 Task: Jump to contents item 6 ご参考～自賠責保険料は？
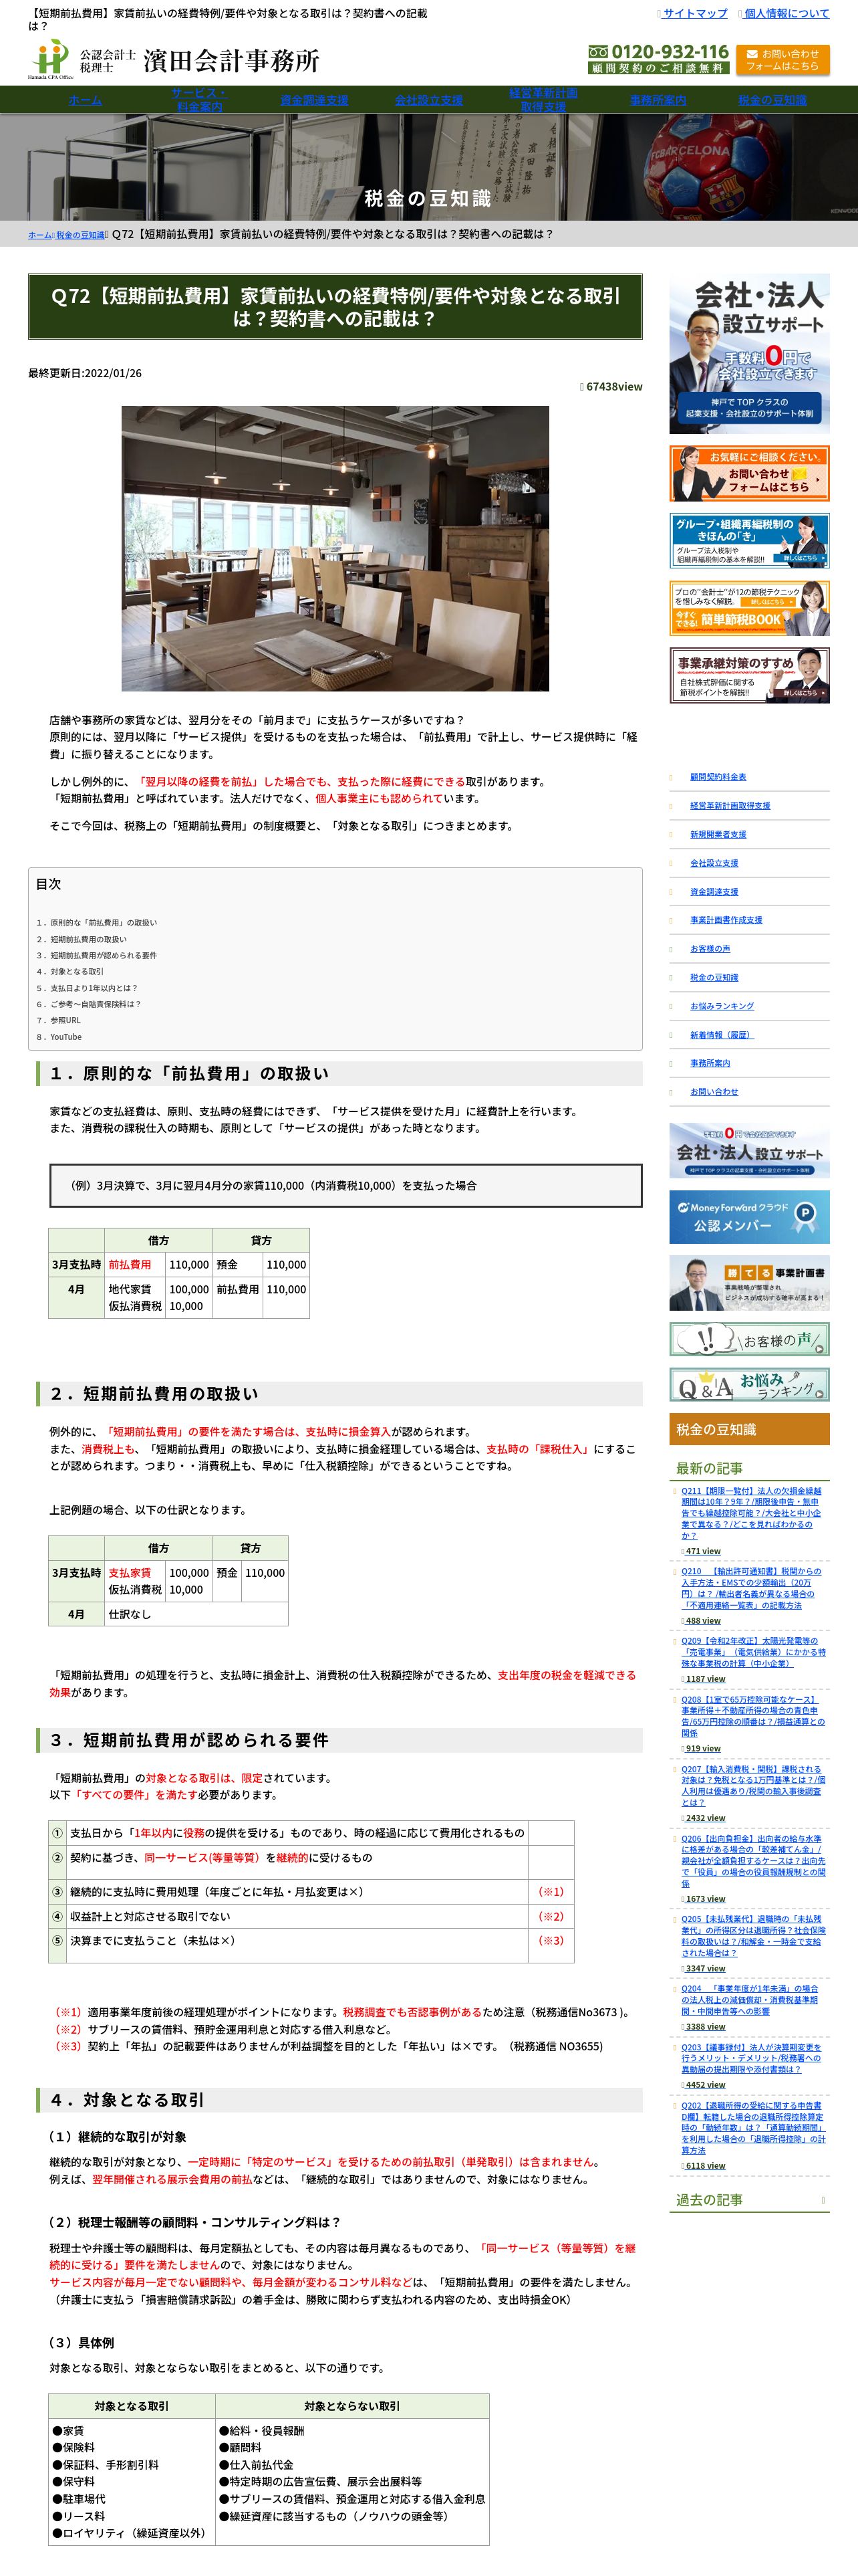89,1004
